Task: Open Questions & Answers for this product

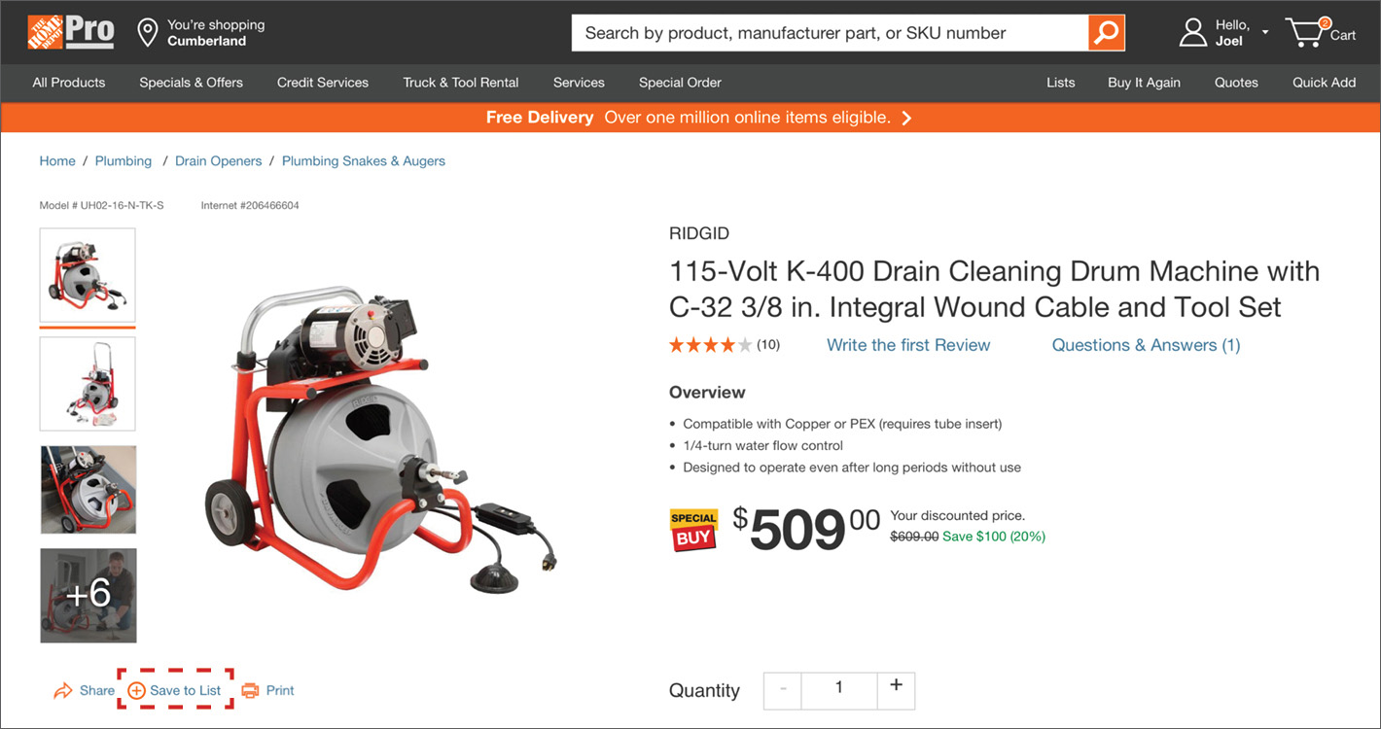Action: (x=1146, y=345)
